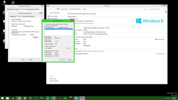Click the search magnifier in Control Panel
The image size is (178, 100).
point(164,9)
